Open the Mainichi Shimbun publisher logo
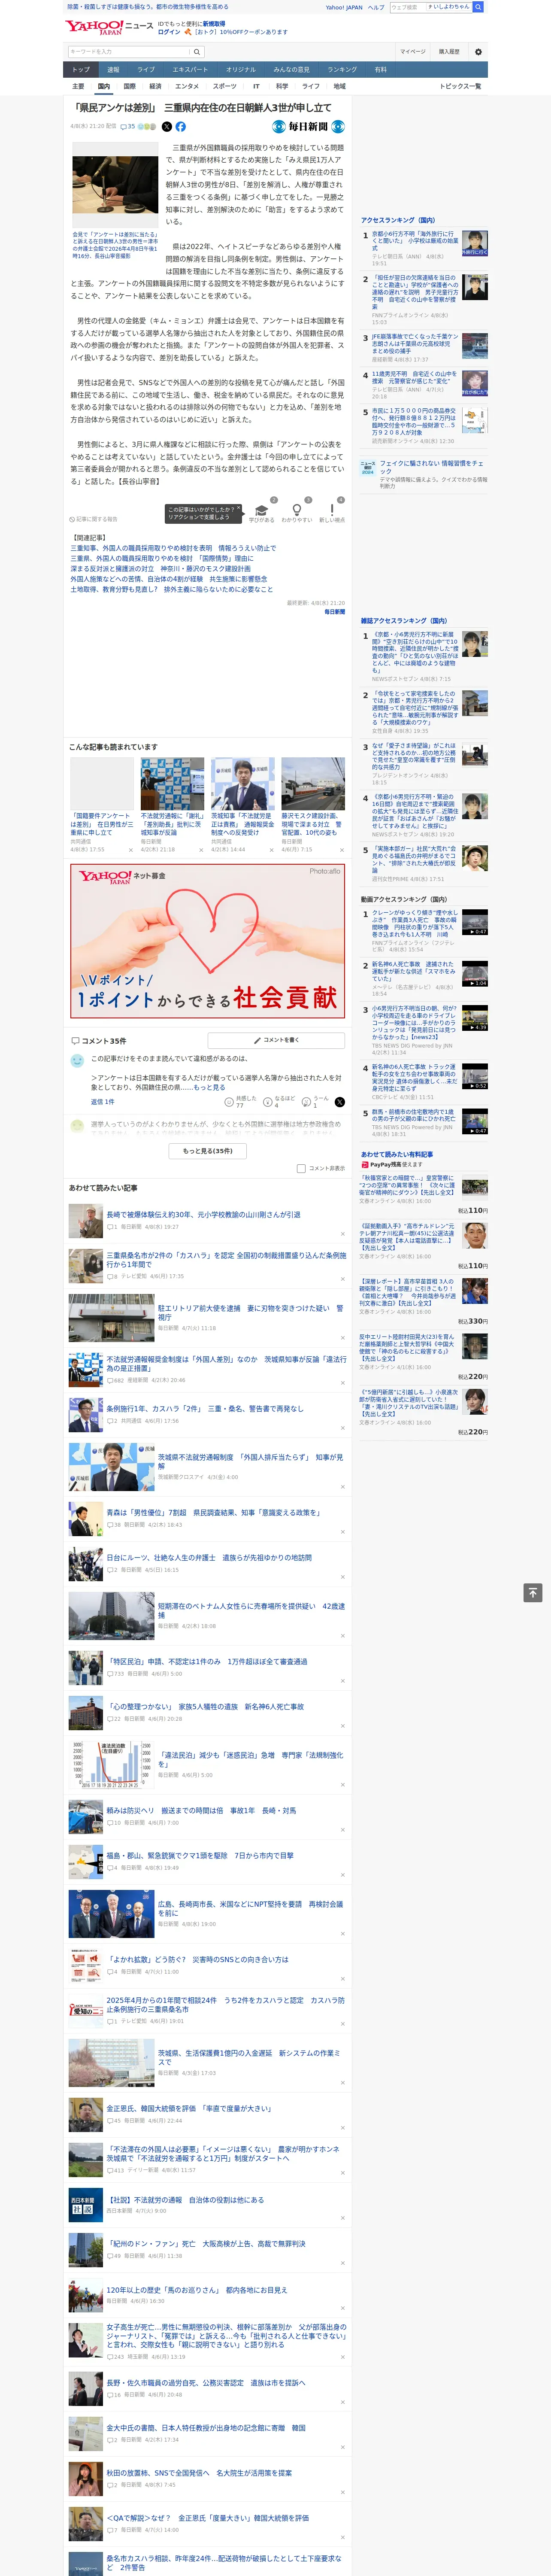This screenshot has height=2576, width=551. (x=309, y=127)
